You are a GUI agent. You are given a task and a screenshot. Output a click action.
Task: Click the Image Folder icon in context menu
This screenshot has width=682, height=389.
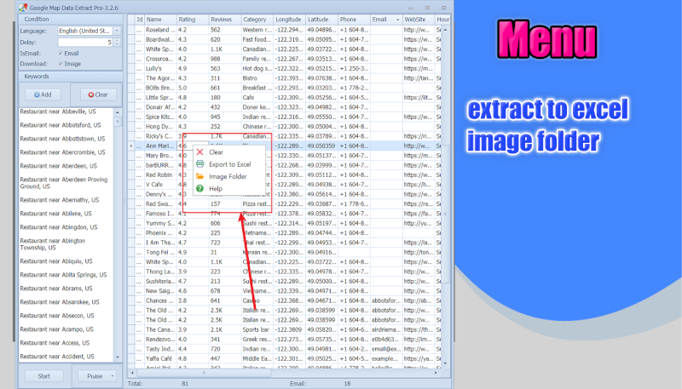tap(199, 176)
